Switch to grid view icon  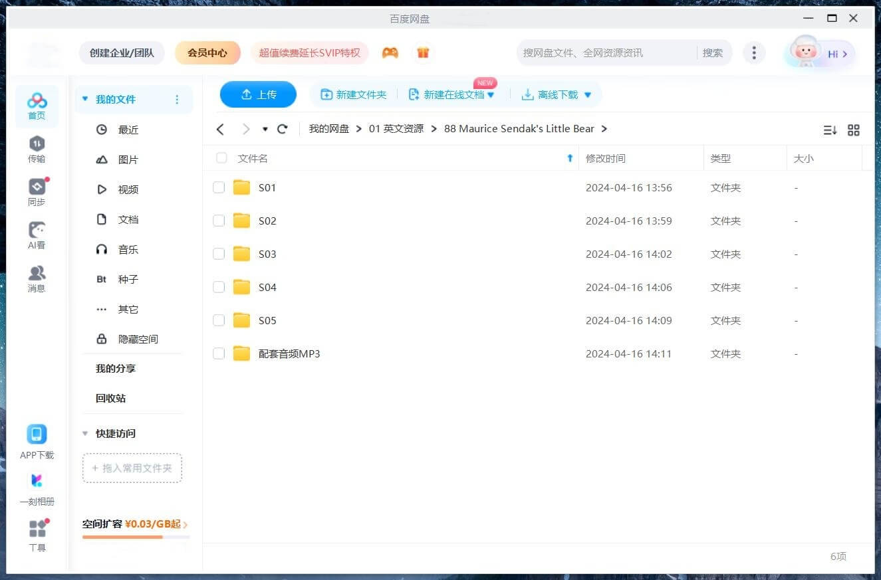point(854,130)
